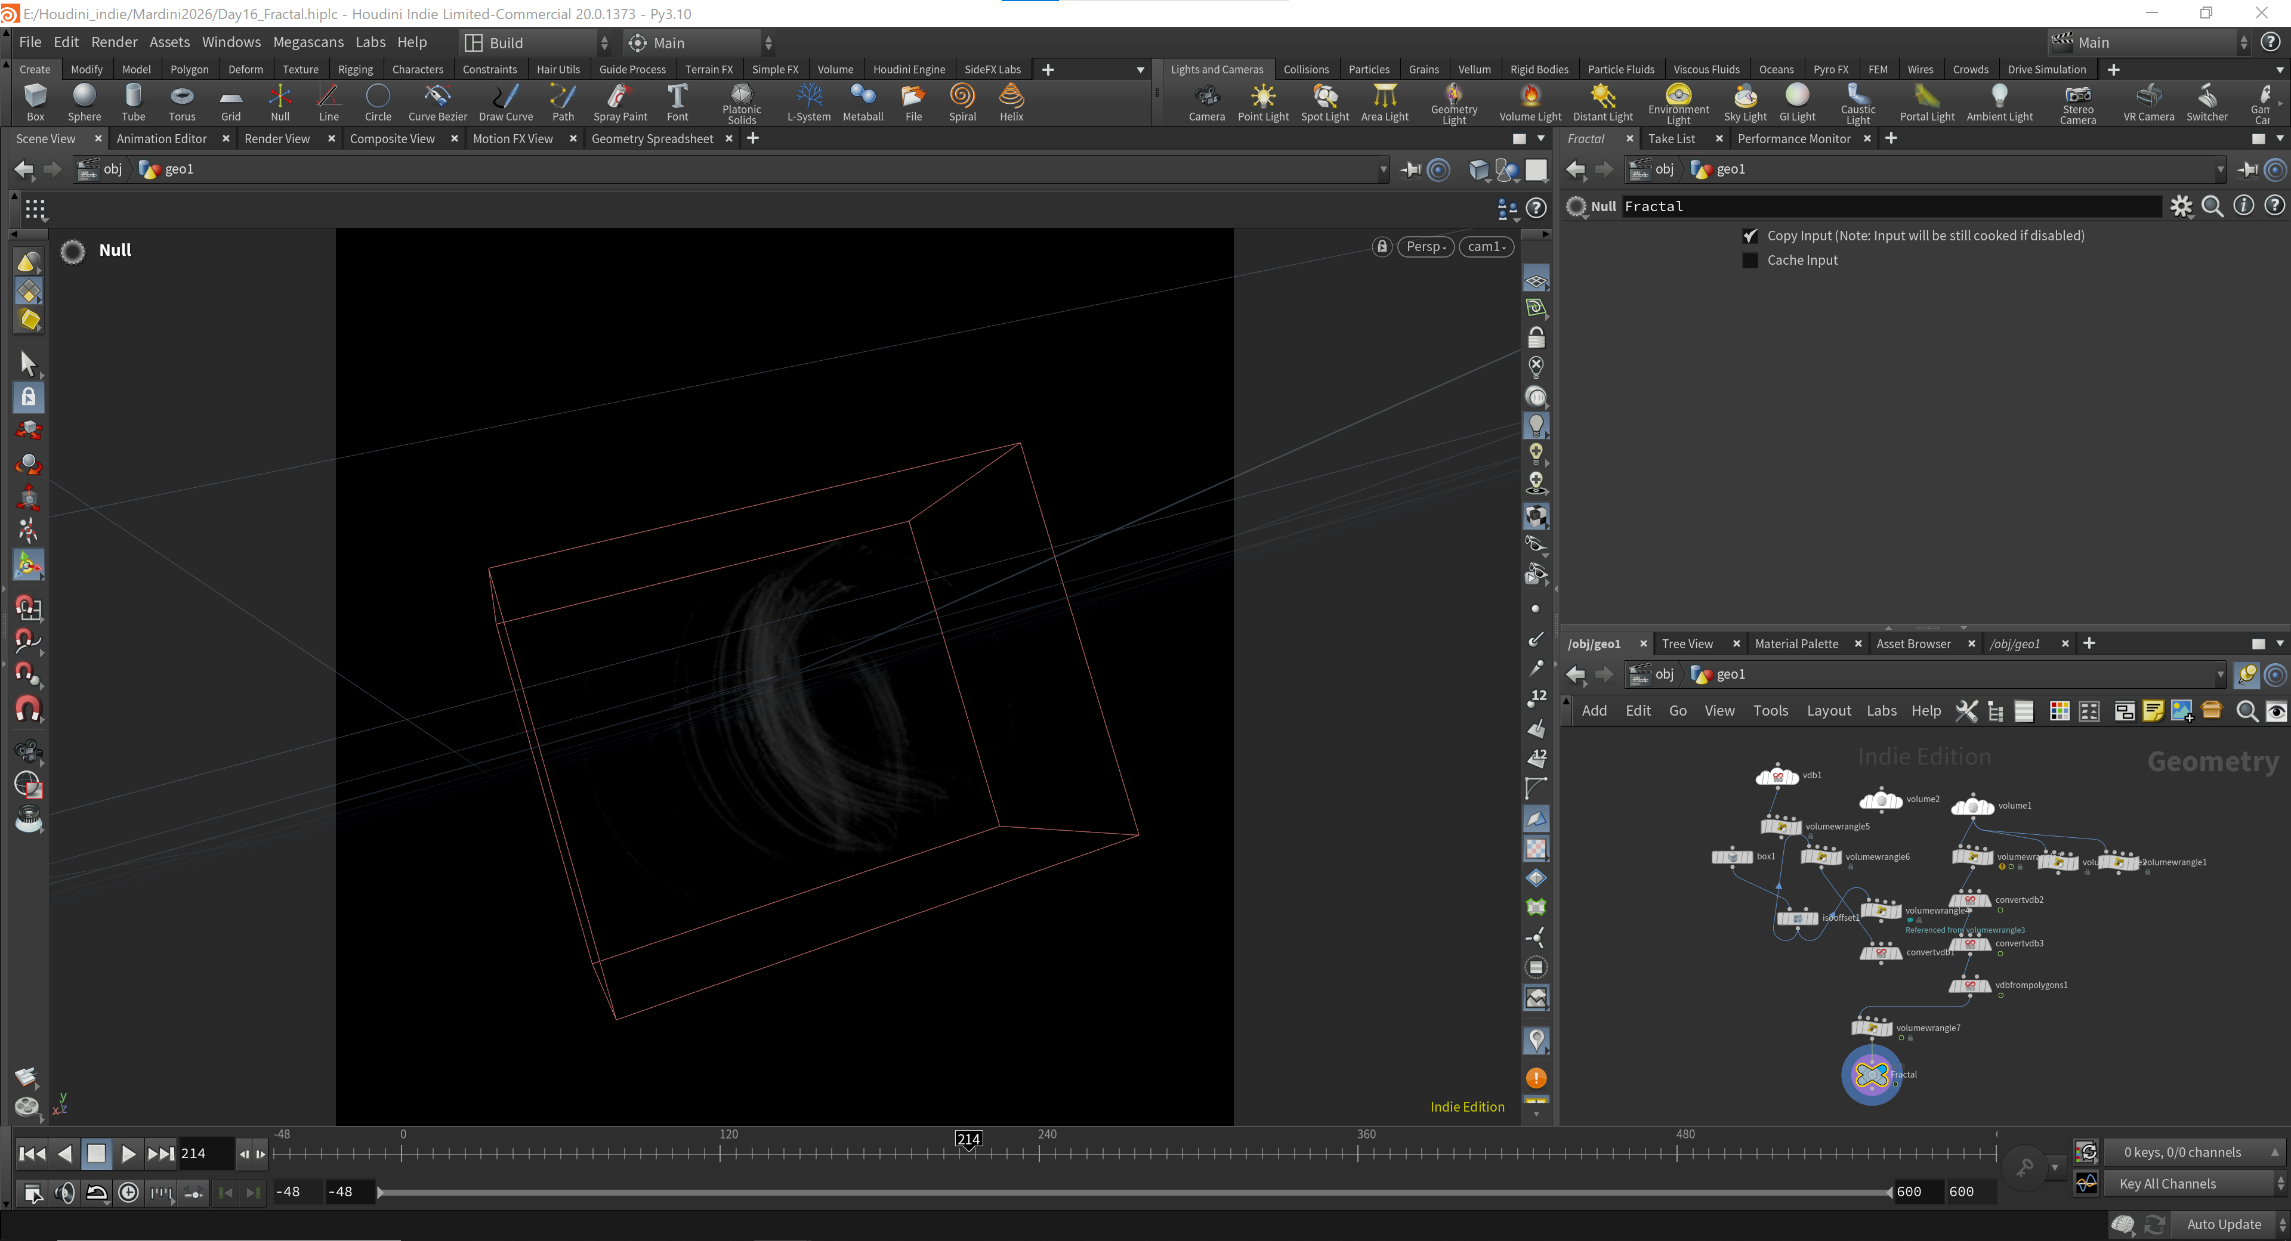This screenshot has height=1241, width=2291.
Task: Create an Area Light
Action: [x=1385, y=102]
